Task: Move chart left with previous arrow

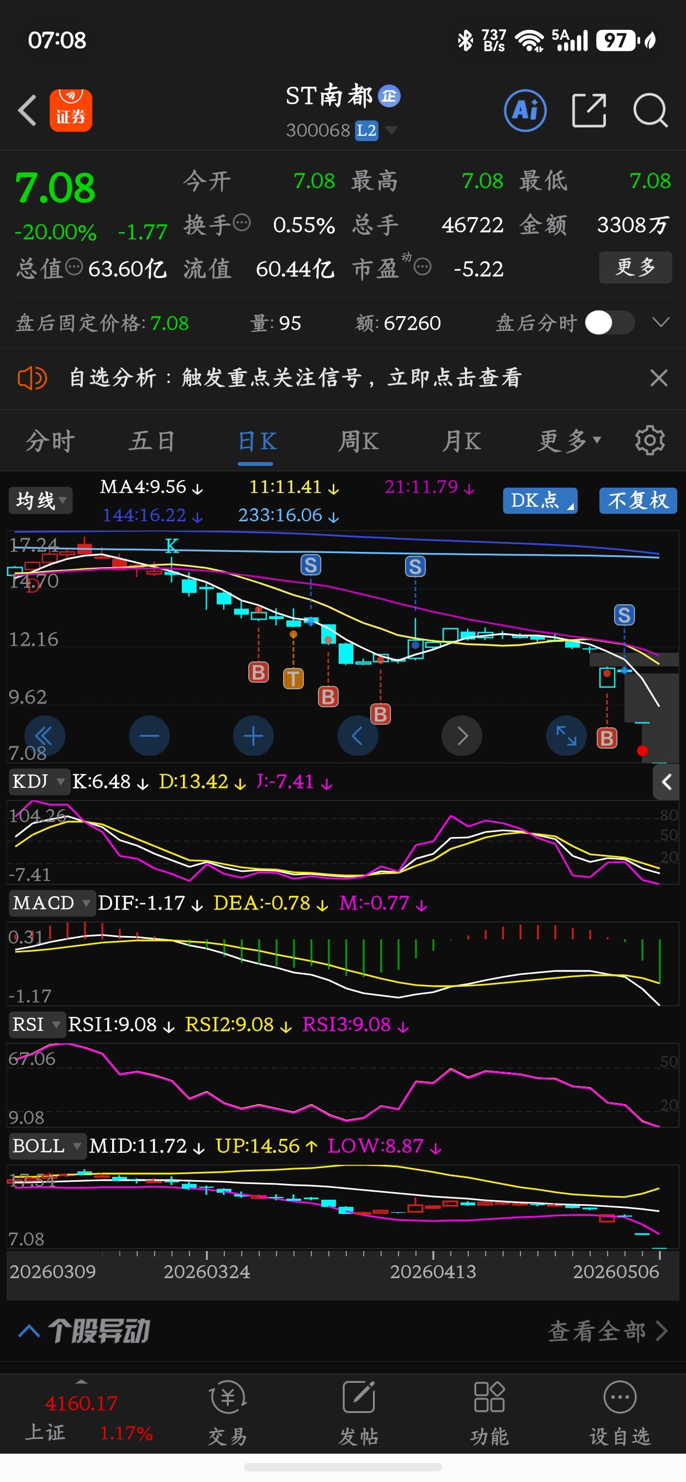Action: point(358,736)
